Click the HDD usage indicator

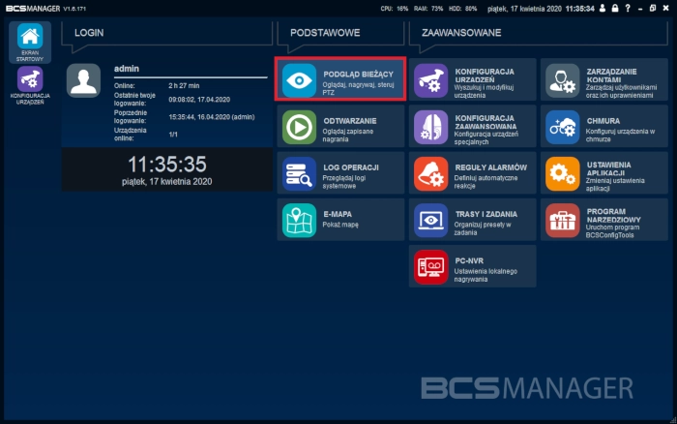pyautogui.click(x=463, y=9)
